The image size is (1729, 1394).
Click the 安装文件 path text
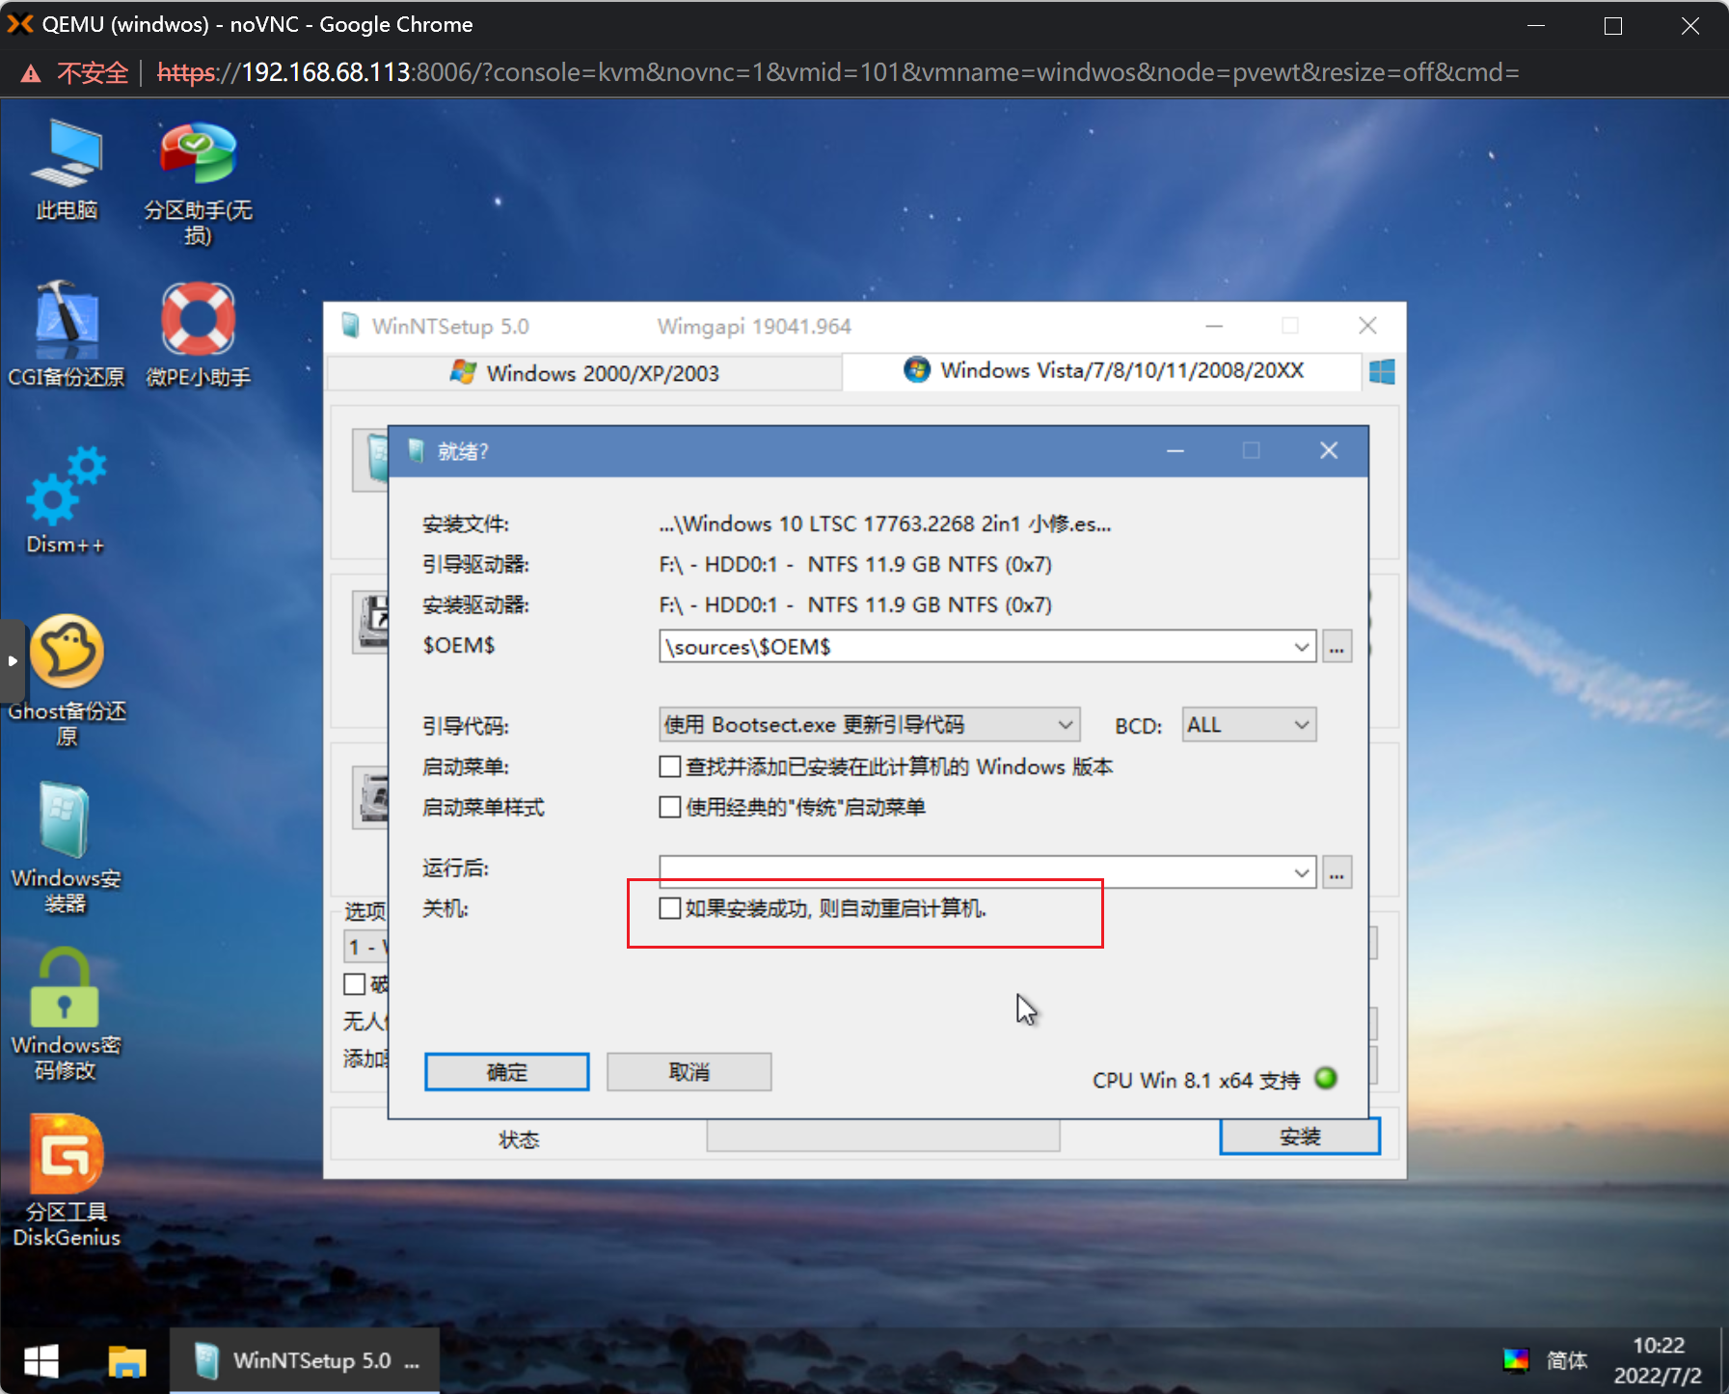(x=885, y=524)
